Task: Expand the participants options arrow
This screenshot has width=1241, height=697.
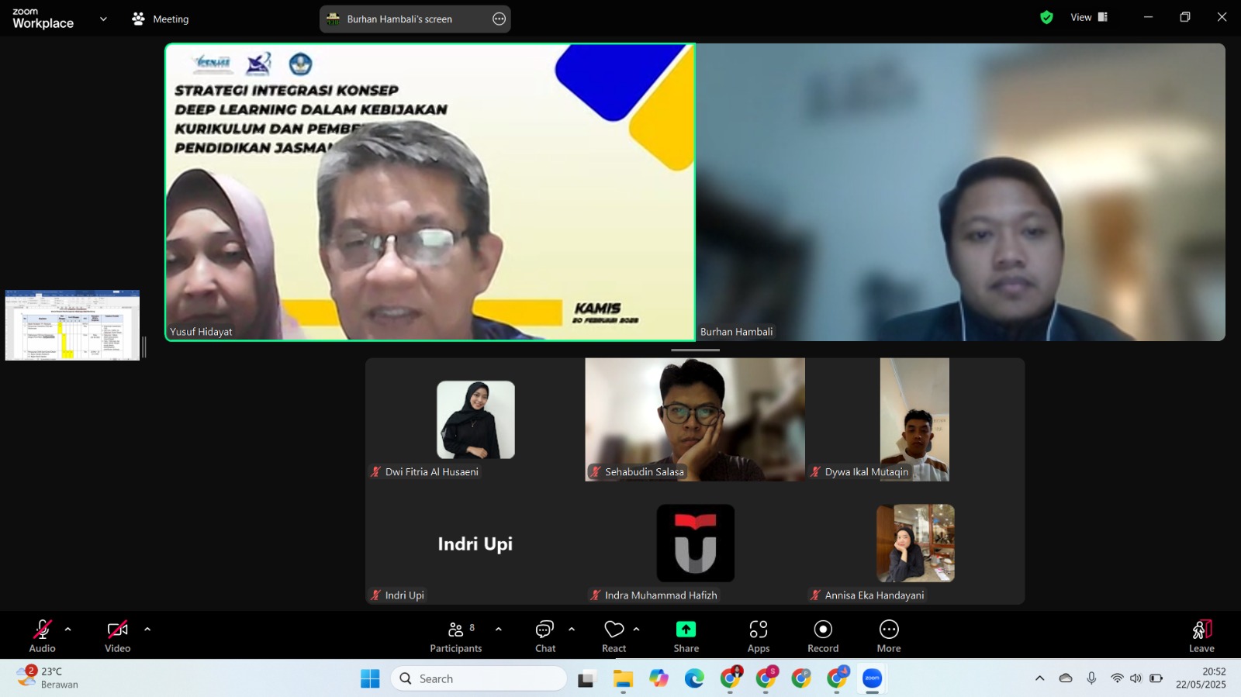Action: pos(499,630)
